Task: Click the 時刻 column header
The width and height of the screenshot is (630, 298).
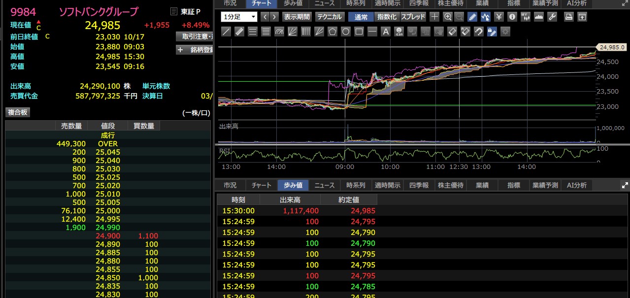Action: click(238, 199)
